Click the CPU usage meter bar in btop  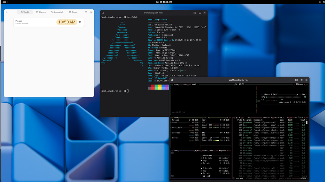click(x=283, y=97)
